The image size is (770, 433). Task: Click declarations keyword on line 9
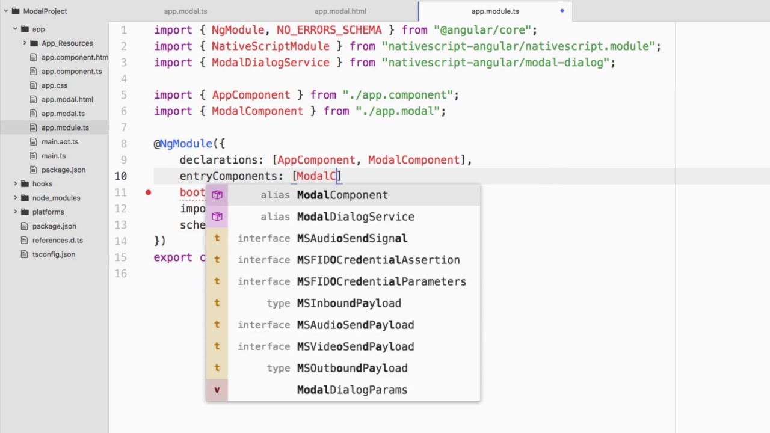218,160
